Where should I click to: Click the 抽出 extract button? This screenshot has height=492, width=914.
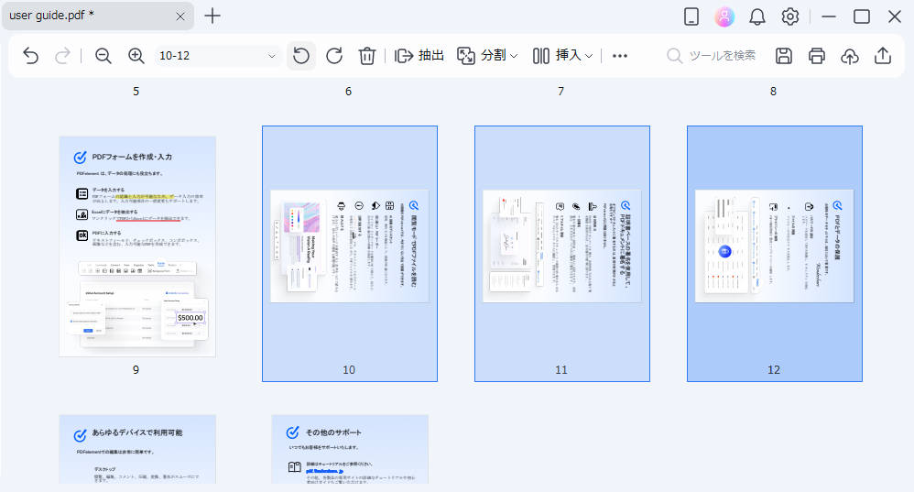pos(419,56)
